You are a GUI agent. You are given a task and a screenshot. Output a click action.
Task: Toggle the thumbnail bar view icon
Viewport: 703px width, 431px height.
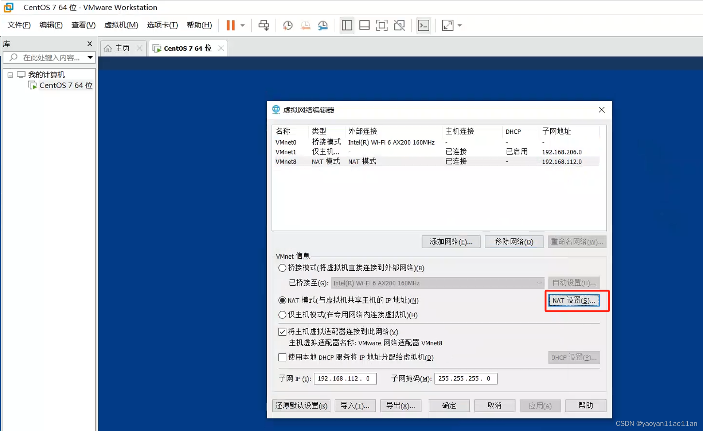point(364,25)
